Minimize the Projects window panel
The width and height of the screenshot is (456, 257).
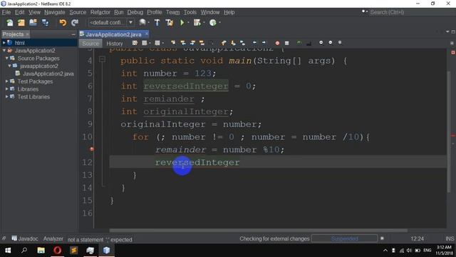[x=73, y=34]
